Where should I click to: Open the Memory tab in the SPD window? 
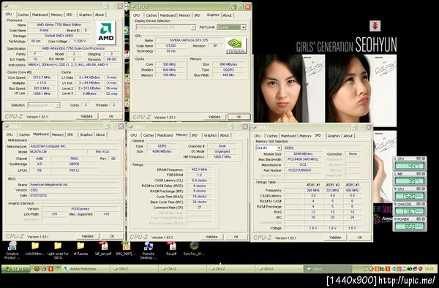(305, 136)
